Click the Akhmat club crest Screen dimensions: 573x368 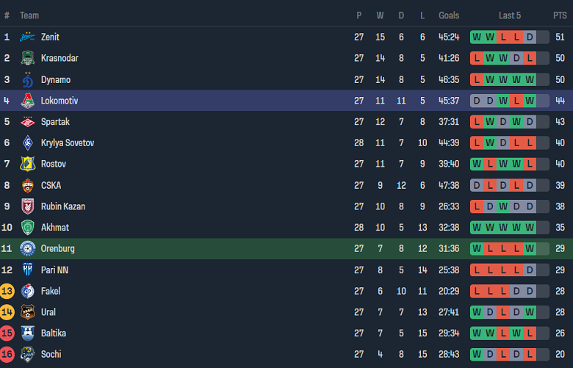pos(28,228)
